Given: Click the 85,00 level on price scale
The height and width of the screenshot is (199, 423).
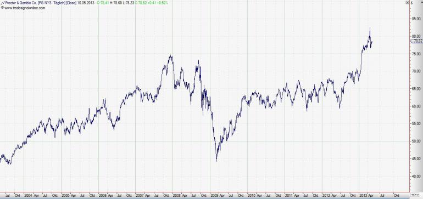Looking at the screenshot, I should 416,19.
